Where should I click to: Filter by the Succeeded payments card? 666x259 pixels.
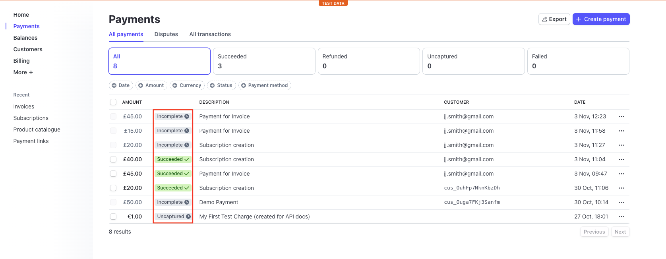(264, 61)
